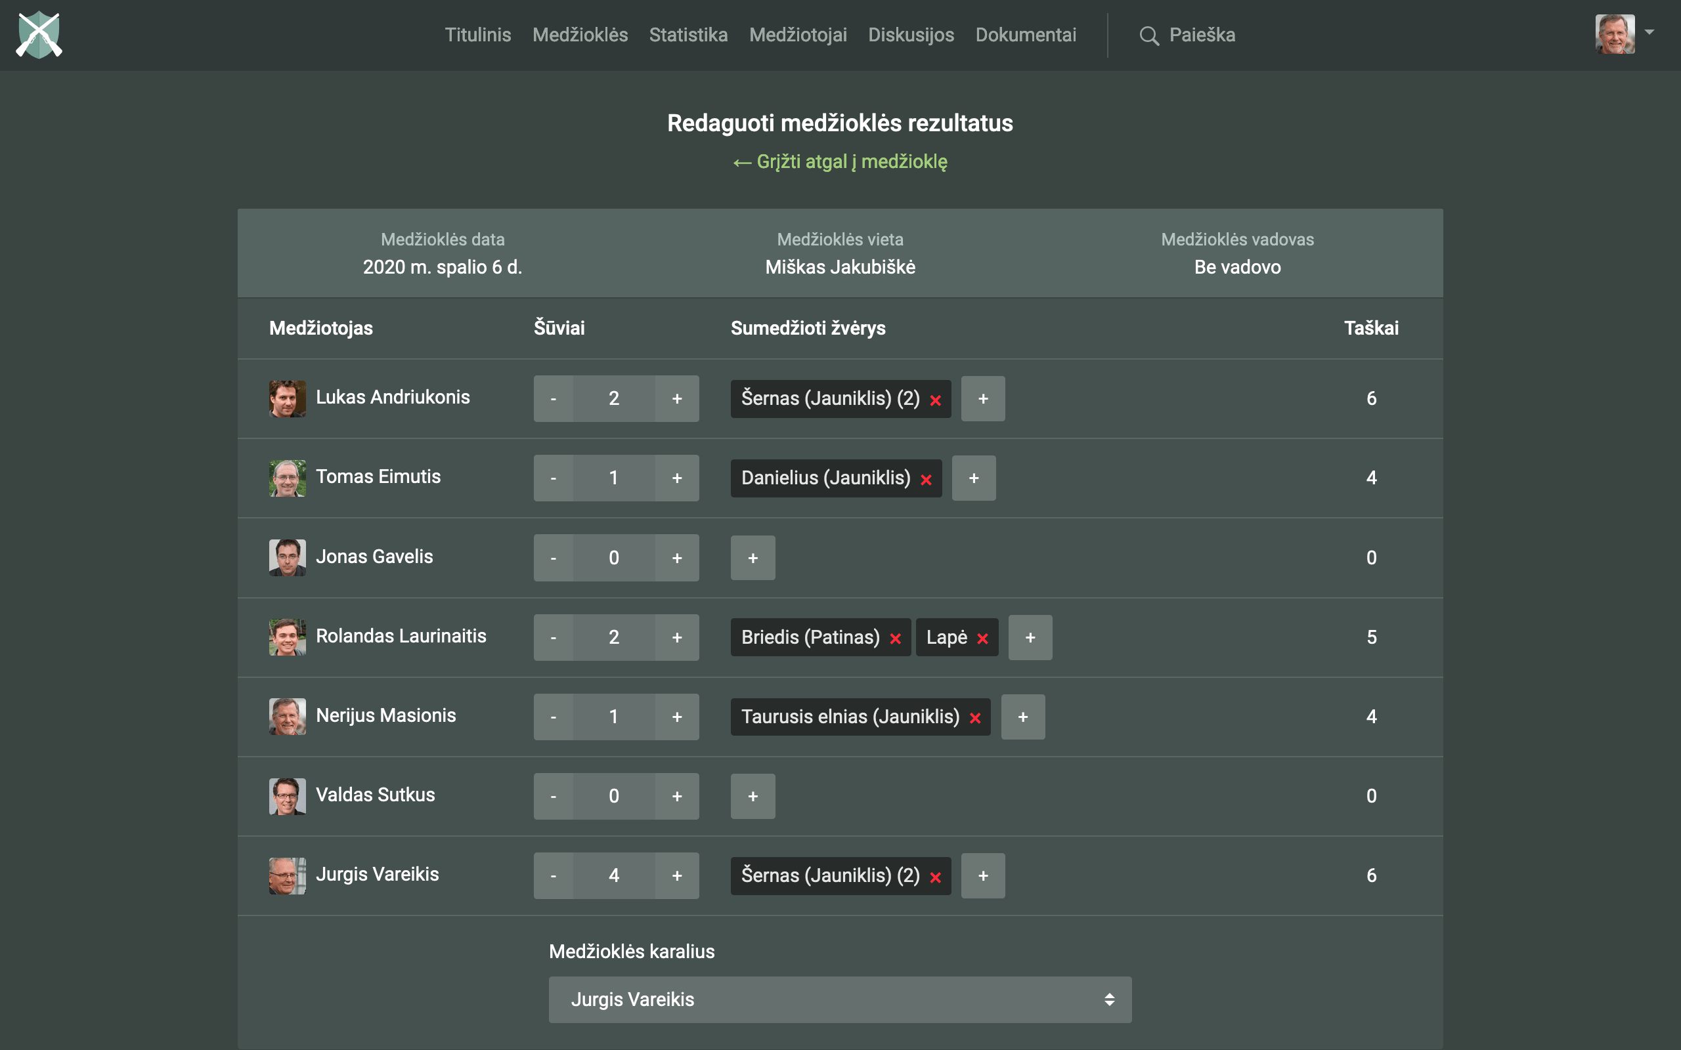Click the search magnifier icon
The width and height of the screenshot is (1681, 1050).
(1149, 35)
